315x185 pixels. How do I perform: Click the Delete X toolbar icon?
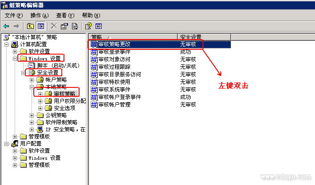pyautogui.click(x=54, y=26)
